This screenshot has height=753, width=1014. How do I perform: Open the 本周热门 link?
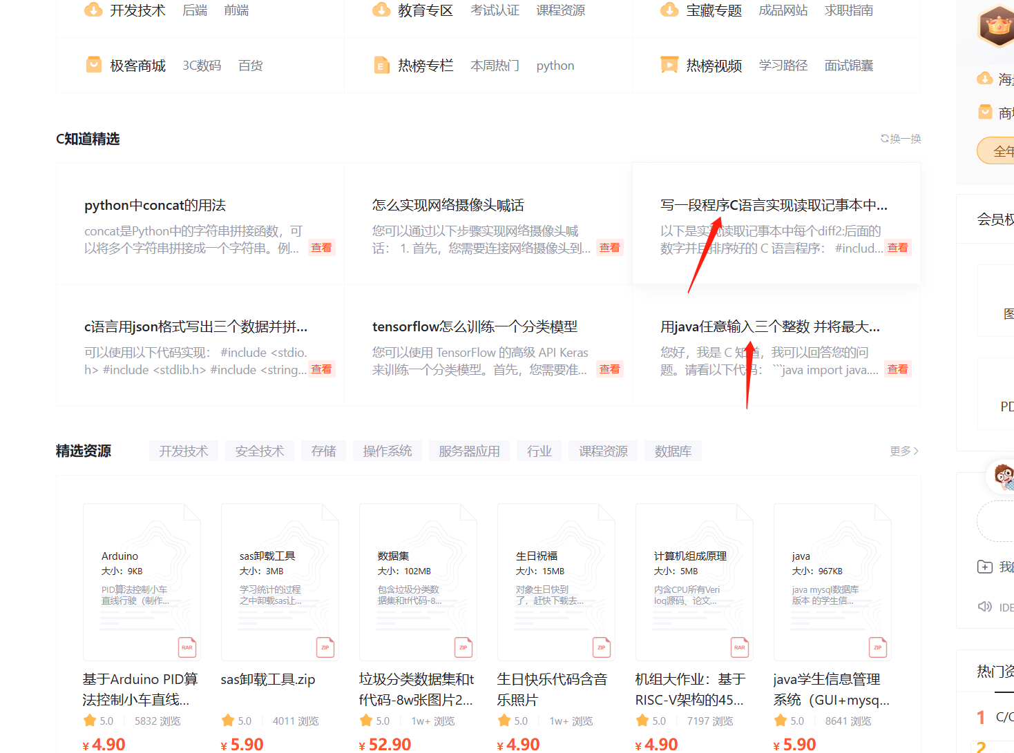click(x=495, y=66)
